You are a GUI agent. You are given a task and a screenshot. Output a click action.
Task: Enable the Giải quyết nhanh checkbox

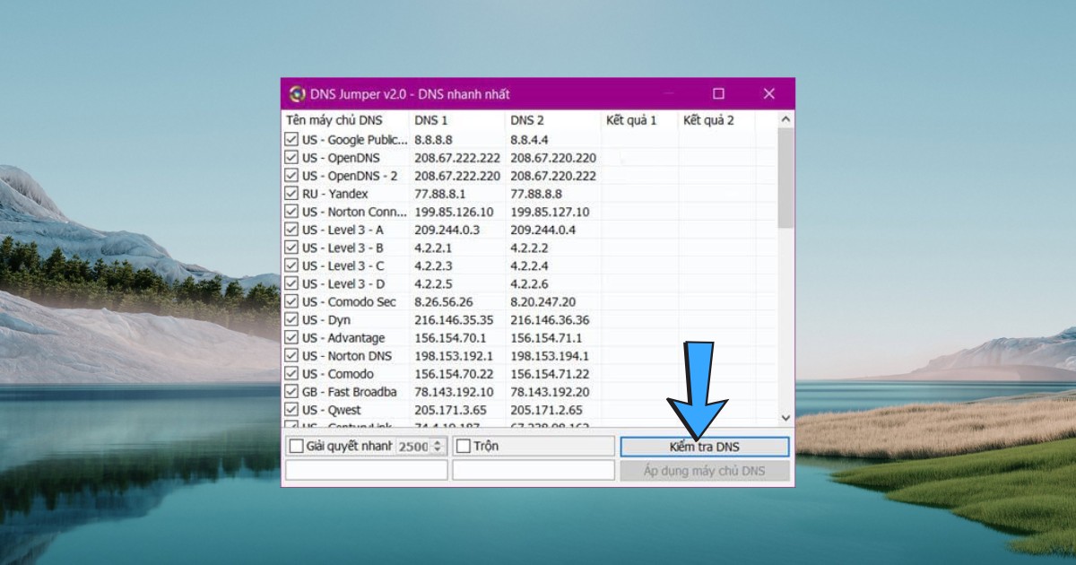click(x=297, y=447)
